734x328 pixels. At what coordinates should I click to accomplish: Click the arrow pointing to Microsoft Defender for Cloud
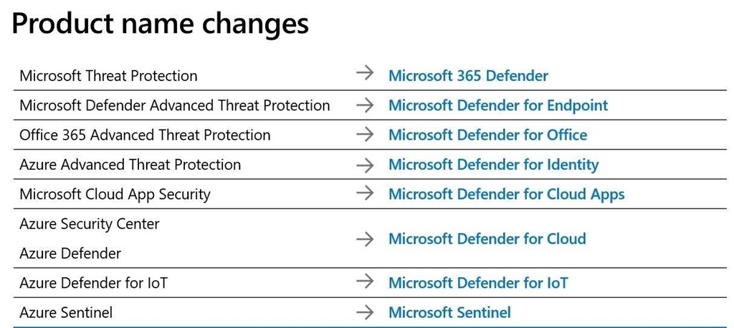coord(365,238)
